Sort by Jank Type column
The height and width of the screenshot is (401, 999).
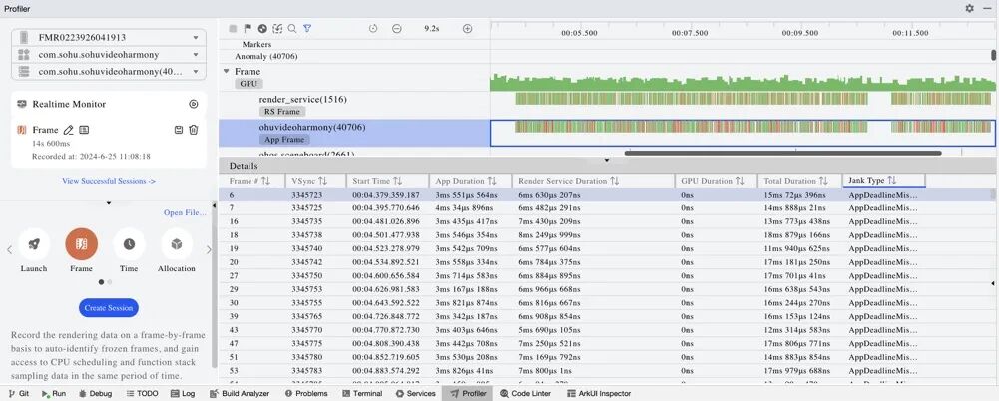tap(892, 181)
